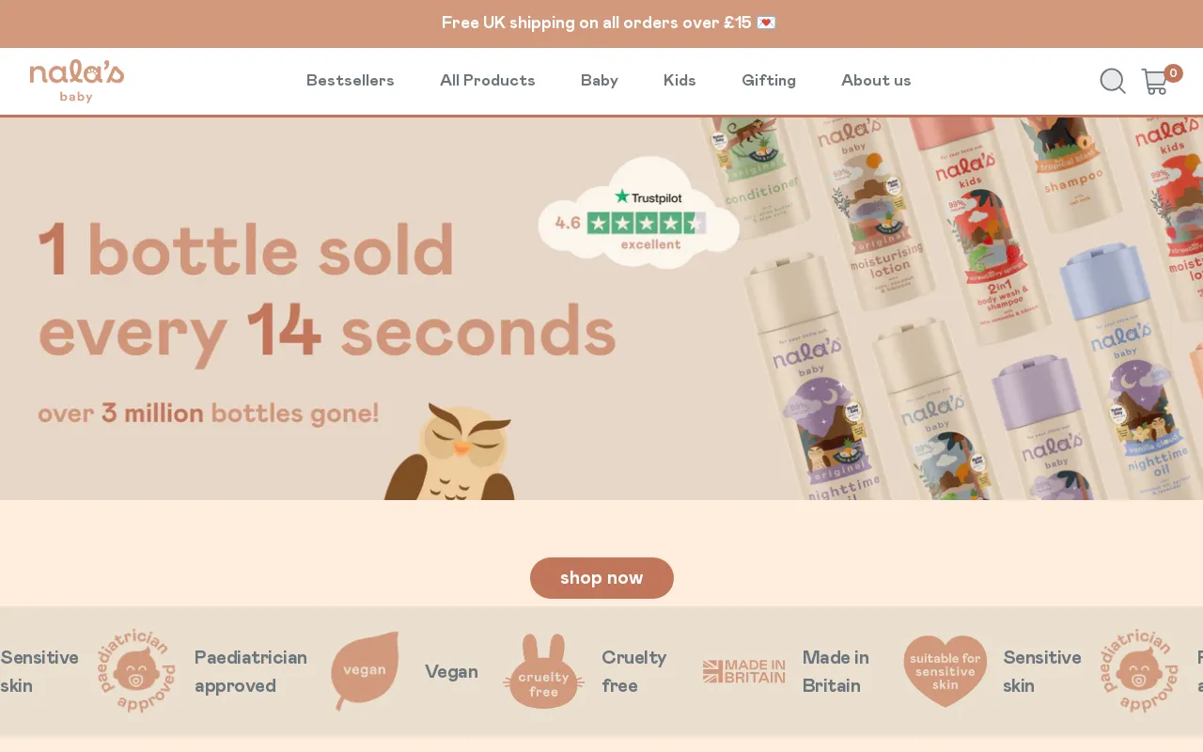Click the Trustpilot rating cloud badge
This screenshot has width=1203, height=752.
click(x=638, y=212)
